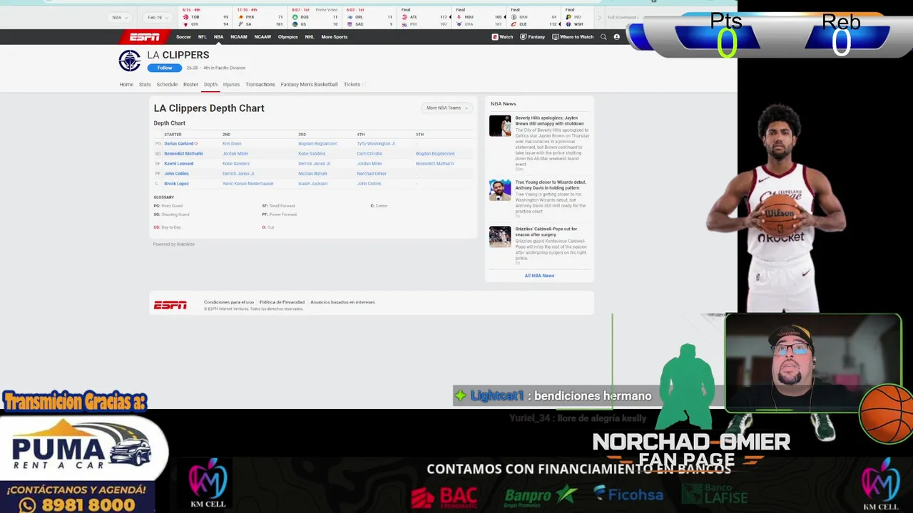The image size is (913, 513).
Task: Click the scoreboard next arrow
Action: [599, 17]
